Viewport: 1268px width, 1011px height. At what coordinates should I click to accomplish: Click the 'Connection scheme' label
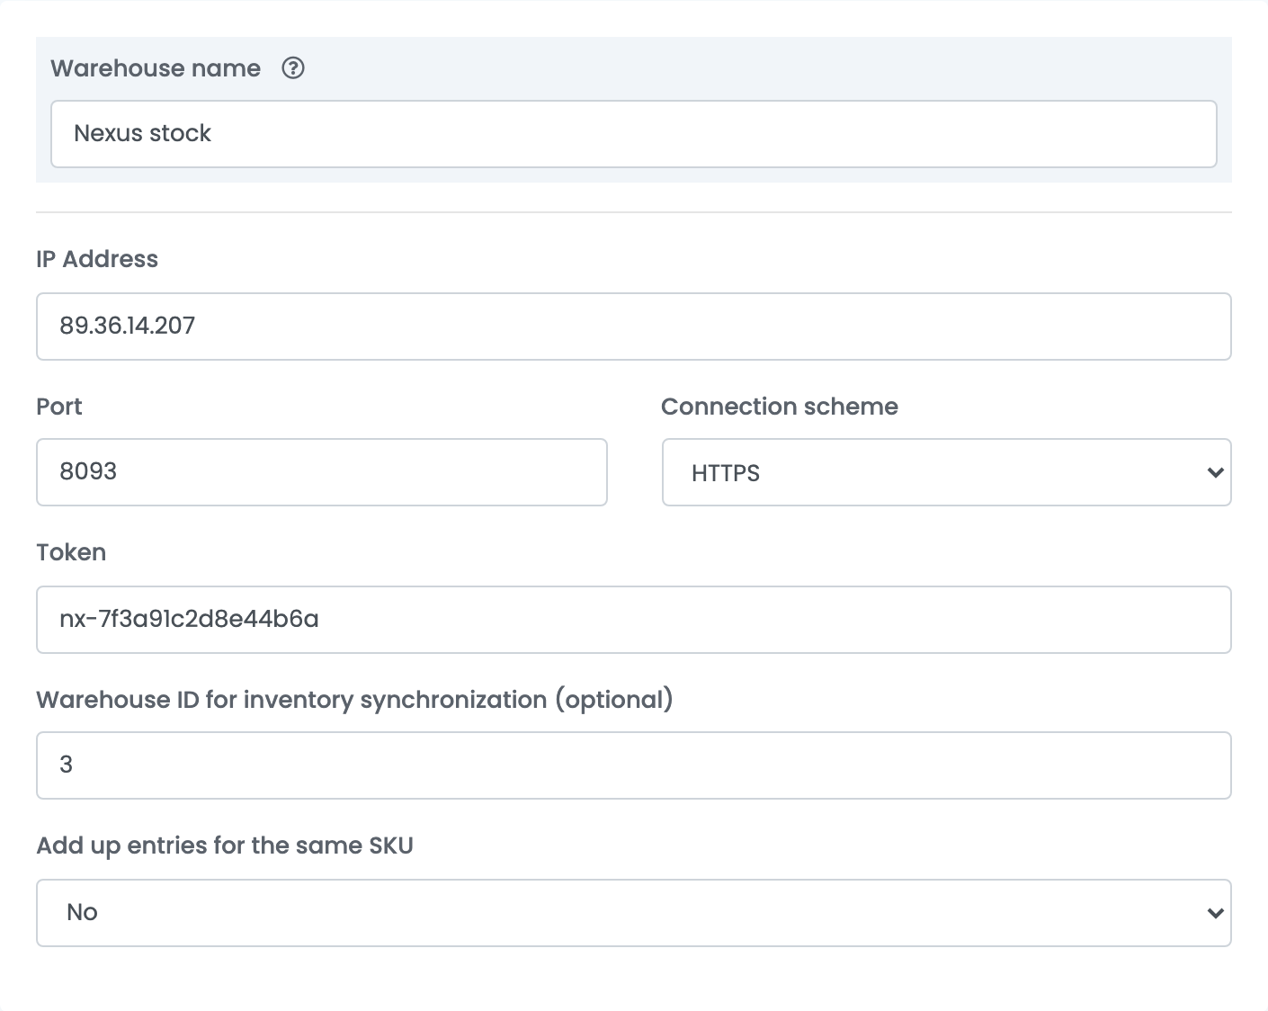tap(780, 407)
